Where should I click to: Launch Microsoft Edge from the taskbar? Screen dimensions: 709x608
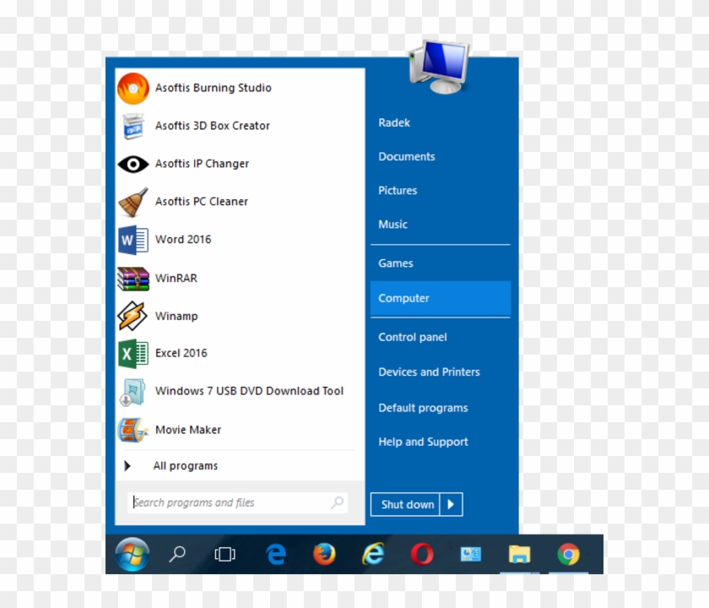(x=276, y=554)
